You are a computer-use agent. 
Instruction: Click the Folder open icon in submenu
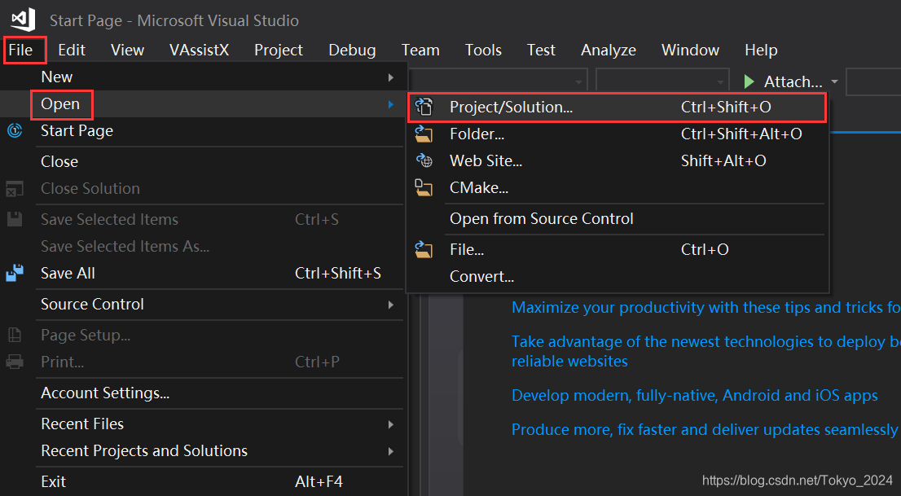click(424, 134)
